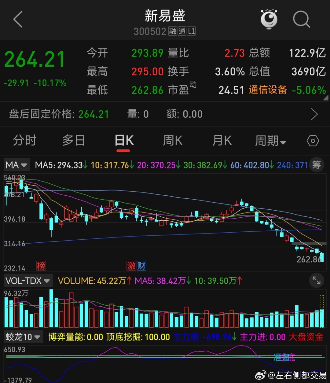The height and width of the screenshot is (383, 330).
Task: Open the 蛟龙10 indicator dropdown
Action: pos(23,337)
